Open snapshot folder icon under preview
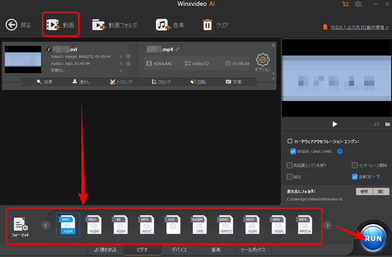Image resolution: width=392 pixels, height=257 pixels. [387, 124]
